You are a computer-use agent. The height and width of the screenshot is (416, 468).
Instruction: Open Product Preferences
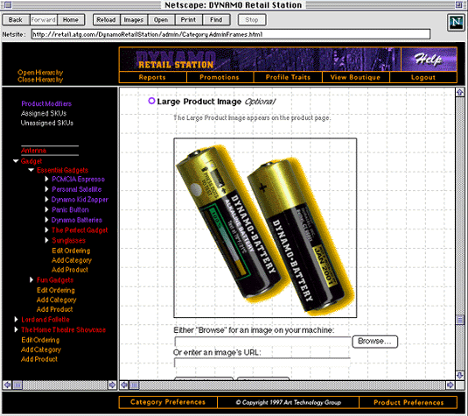409,402
